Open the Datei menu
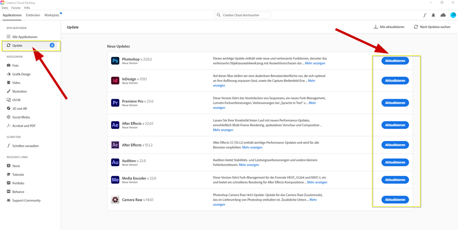Screen dimensions: 458x230 [x=5, y=8]
